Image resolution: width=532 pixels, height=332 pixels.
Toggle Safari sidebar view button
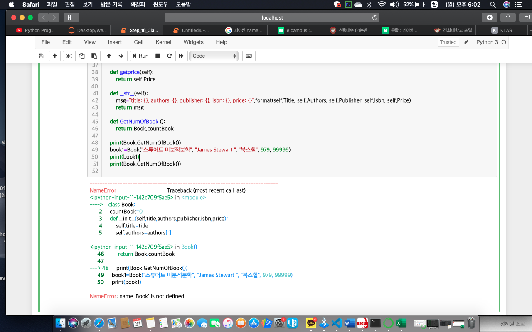tap(71, 17)
